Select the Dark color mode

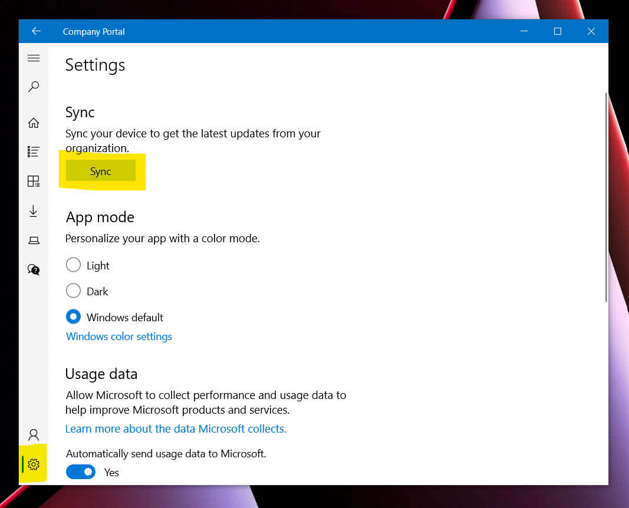[74, 291]
